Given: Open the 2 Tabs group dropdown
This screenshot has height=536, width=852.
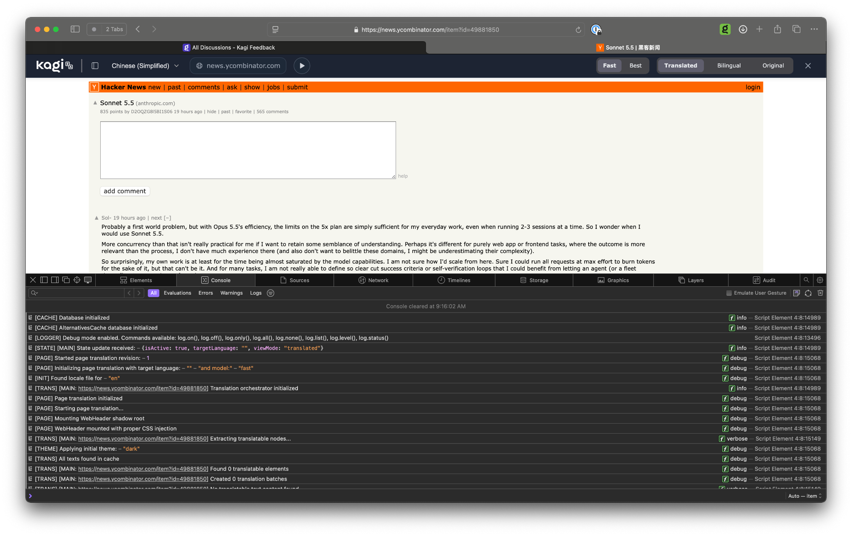Looking at the screenshot, I should click(x=107, y=29).
